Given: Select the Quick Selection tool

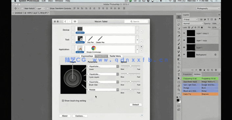Looking at the screenshot, I should [x=179, y=28].
